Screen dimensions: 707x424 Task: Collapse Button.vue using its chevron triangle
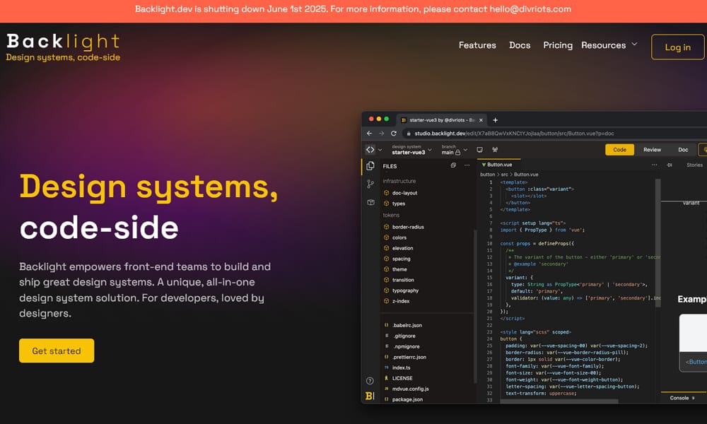point(484,165)
